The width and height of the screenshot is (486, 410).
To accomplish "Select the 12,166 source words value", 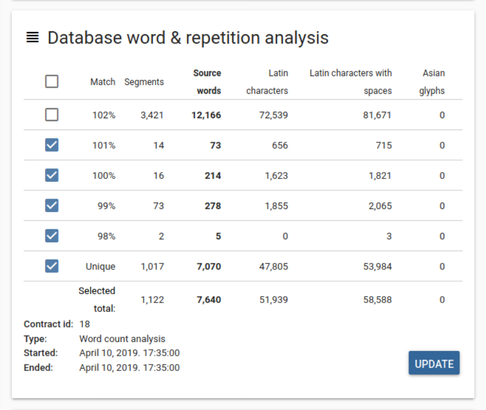I will pyautogui.click(x=206, y=115).
